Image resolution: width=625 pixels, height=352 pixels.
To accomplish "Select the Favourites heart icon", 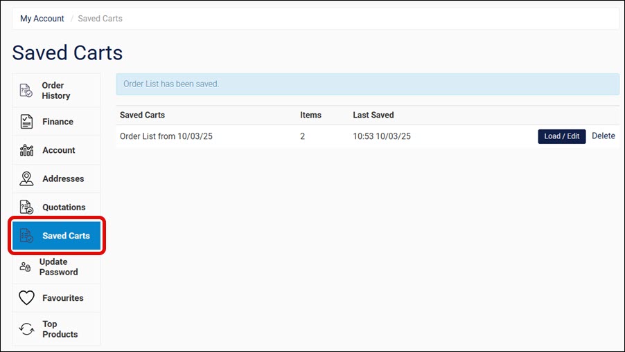I will [x=26, y=298].
